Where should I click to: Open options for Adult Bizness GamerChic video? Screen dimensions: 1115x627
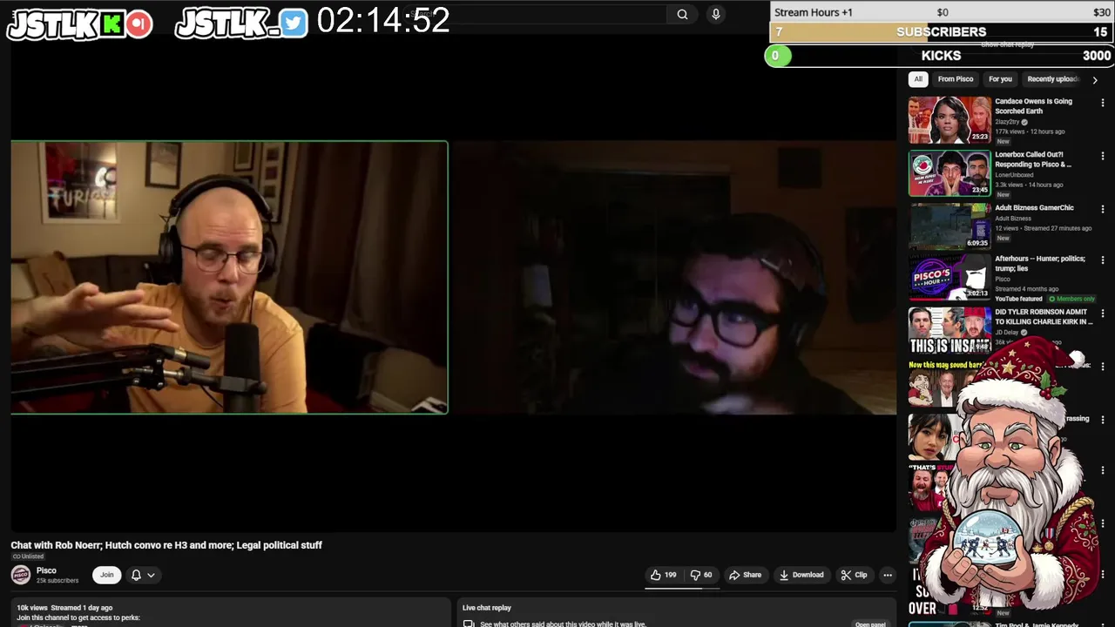[x=1103, y=209]
